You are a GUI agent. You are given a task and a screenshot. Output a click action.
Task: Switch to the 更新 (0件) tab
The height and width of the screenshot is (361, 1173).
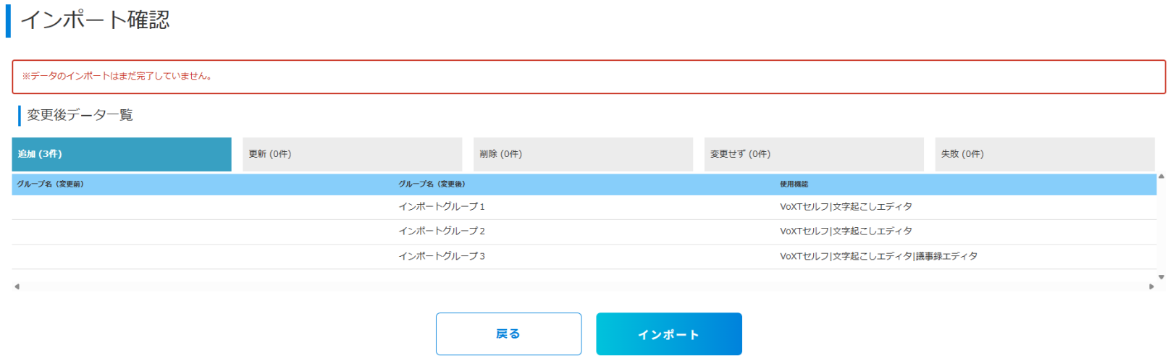[x=352, y=154]
